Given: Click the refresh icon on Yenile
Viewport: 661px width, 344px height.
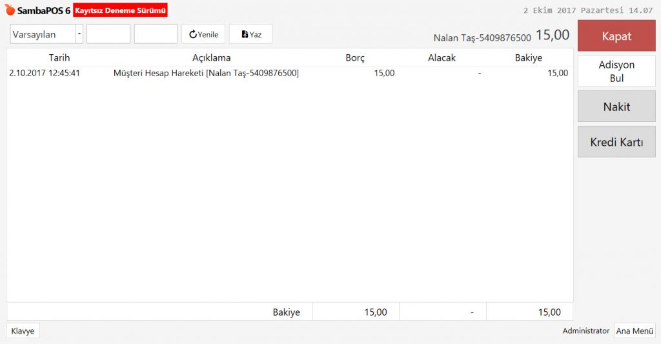Looking at the screenshot, I should 192,34.
